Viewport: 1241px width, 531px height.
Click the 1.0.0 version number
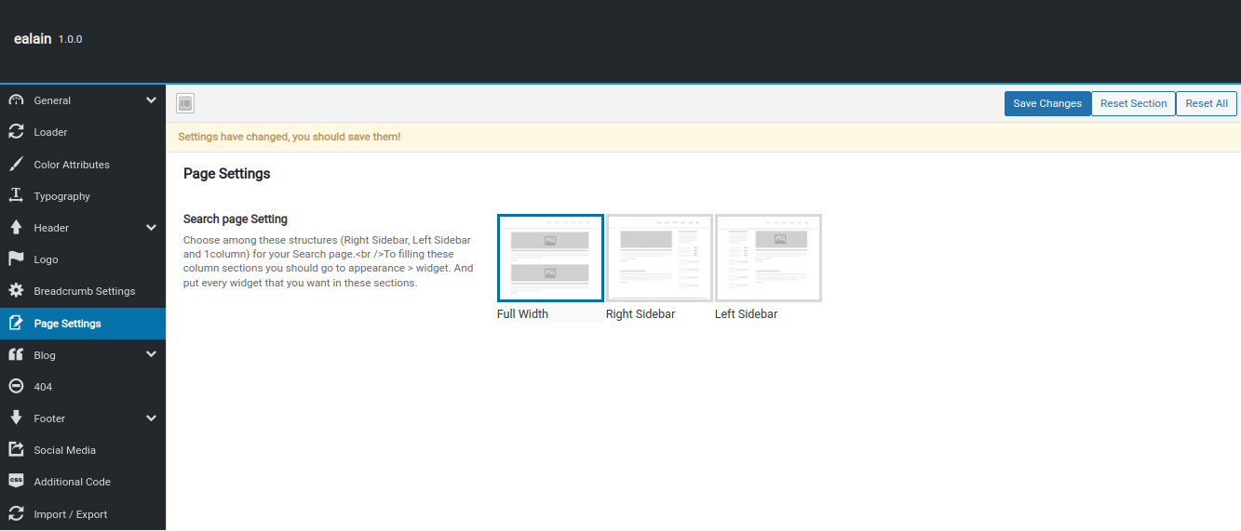(71, 40)
